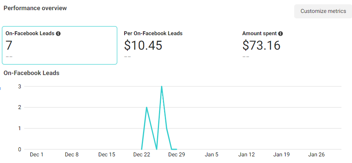Click the Dec 29 x-axis label
This screenshot has width=352, height=163.
(x=177, y=154)
